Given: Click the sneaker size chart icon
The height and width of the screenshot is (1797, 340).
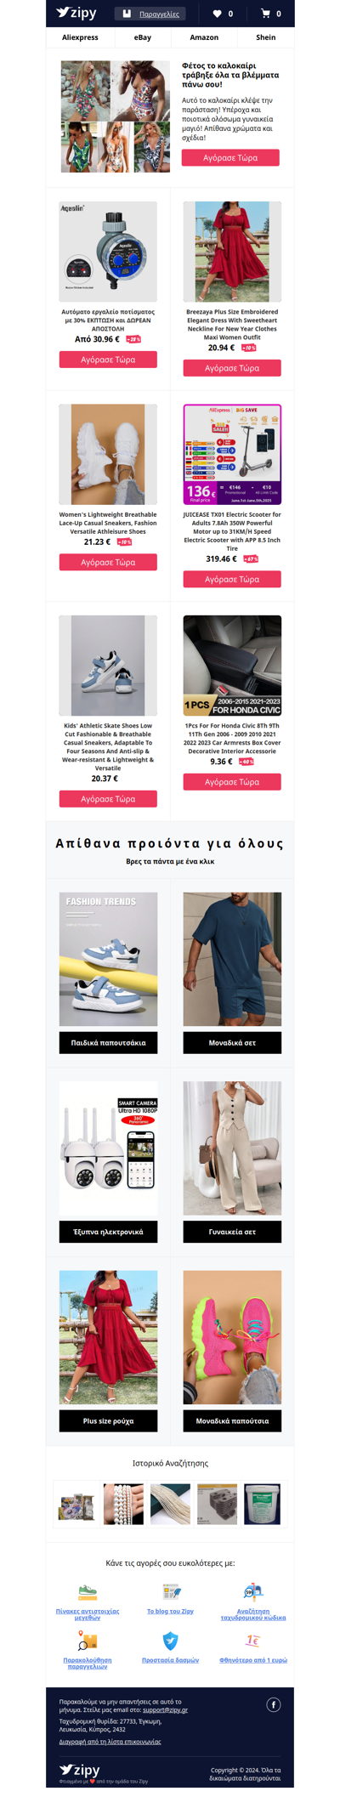Looking at the screenshot, I should pos(88,1592).
